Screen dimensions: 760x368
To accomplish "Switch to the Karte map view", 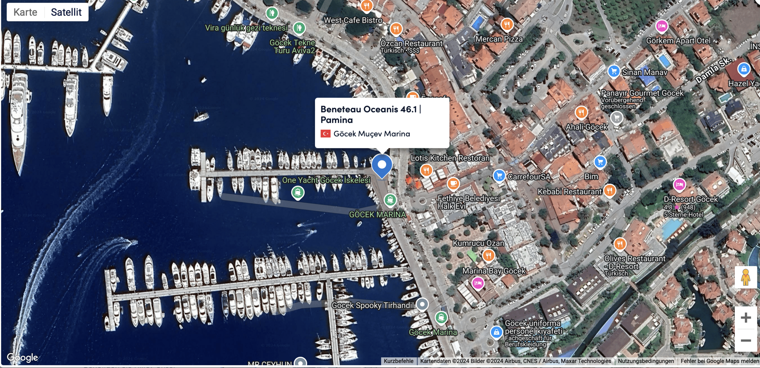I will (x=26, y=12).
